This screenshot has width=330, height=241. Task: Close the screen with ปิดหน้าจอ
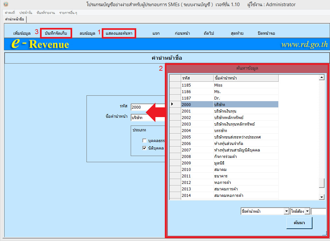(266, 33)
